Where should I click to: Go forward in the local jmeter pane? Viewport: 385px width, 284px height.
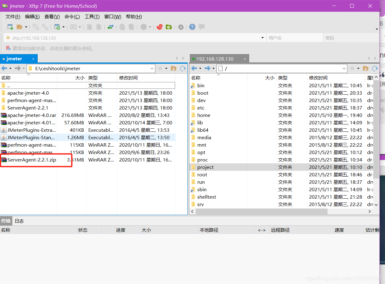18,68
